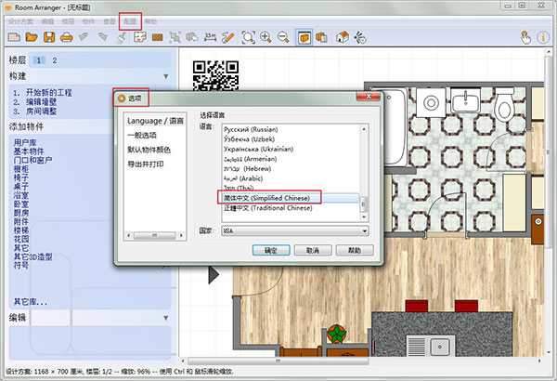Select 正體中文 (Traditional Chinese) in the list
The height and width of the screenshot is (381, 557).
tap(269, 208)
